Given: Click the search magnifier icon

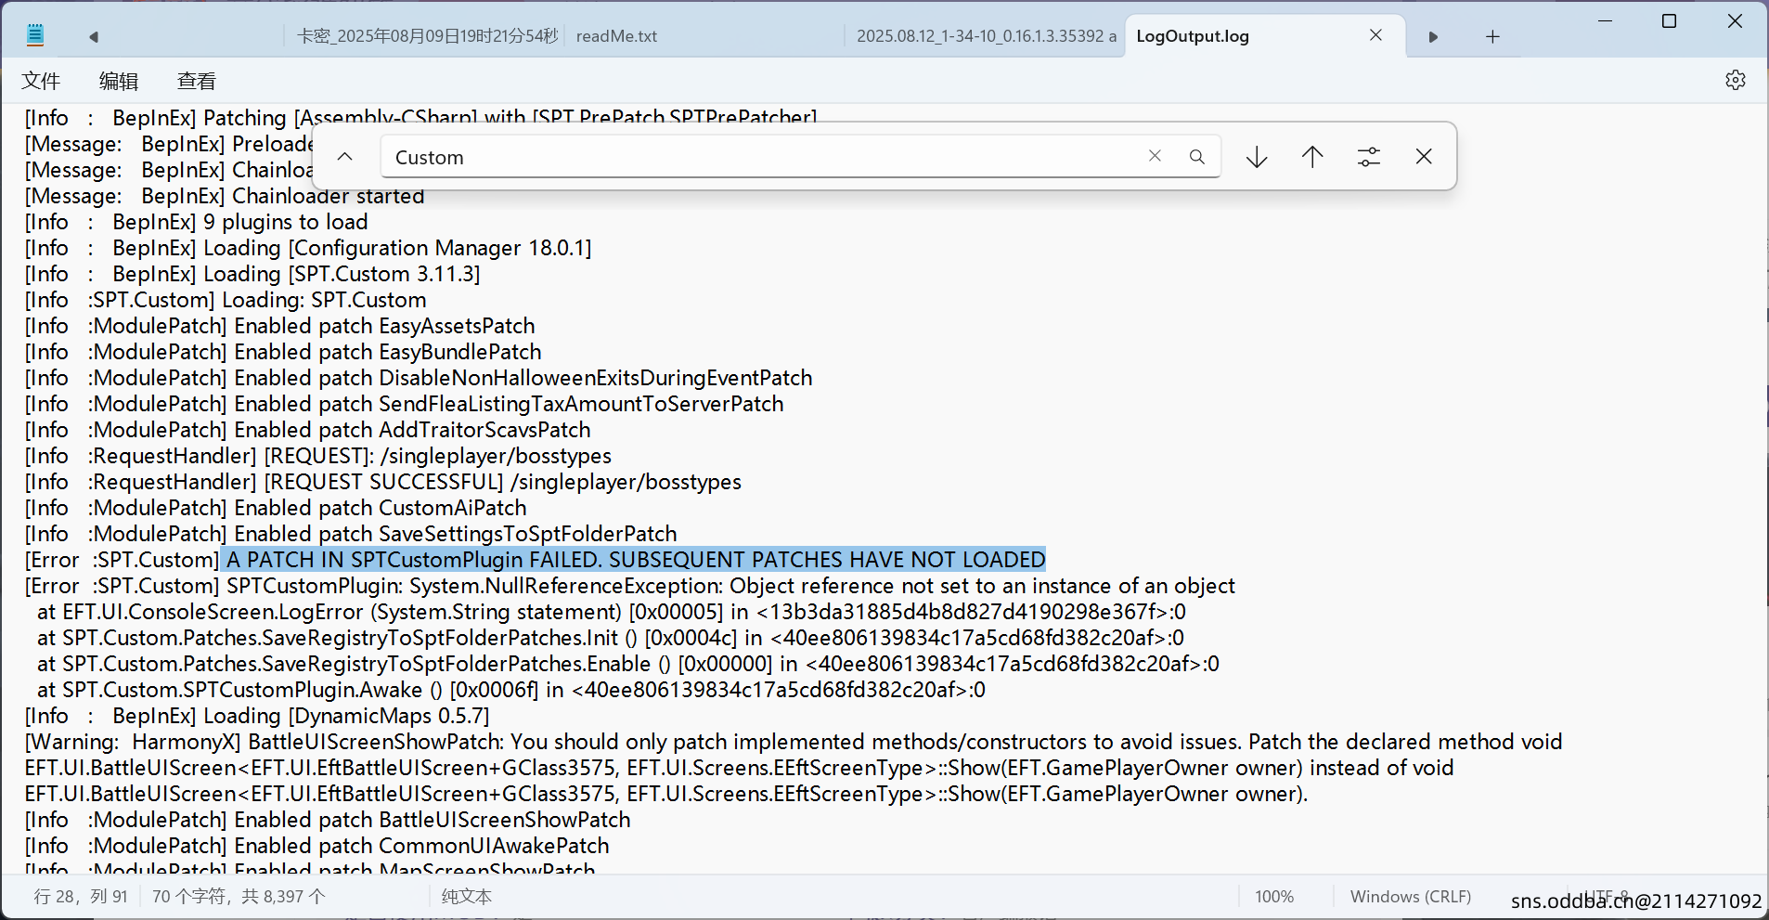Looking at the screenshot, I should click(x=1197, y=157).
